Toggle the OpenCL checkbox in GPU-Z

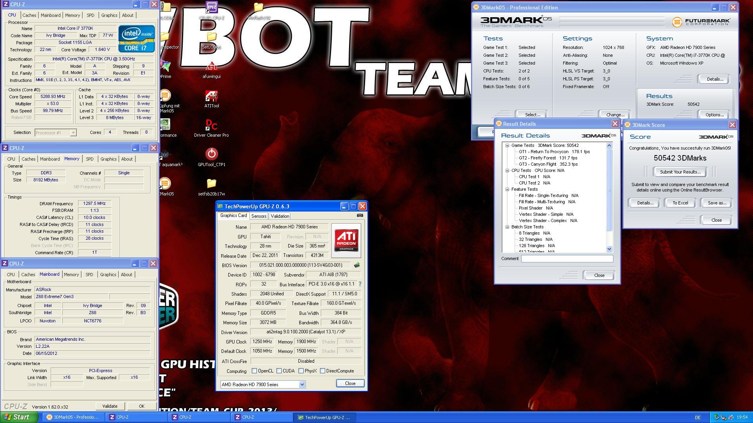point(255,371)
